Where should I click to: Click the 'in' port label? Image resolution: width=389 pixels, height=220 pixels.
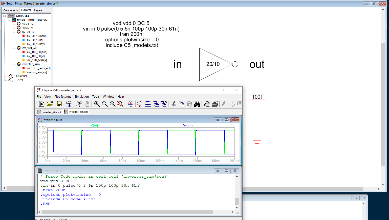(x=178, y=64)
